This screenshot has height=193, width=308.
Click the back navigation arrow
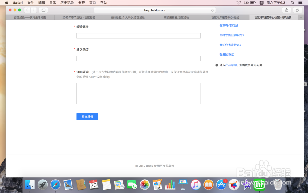(27, 10)
